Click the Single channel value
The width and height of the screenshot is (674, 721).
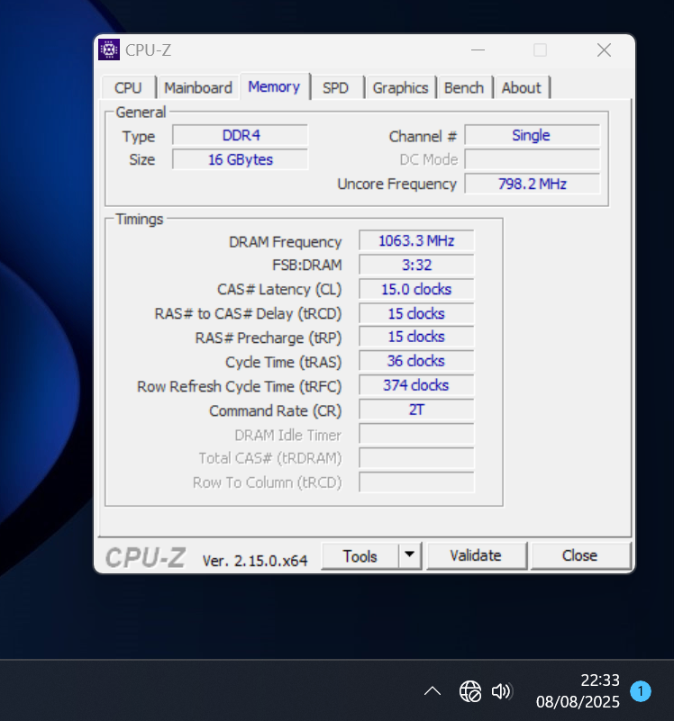point(533,135)
